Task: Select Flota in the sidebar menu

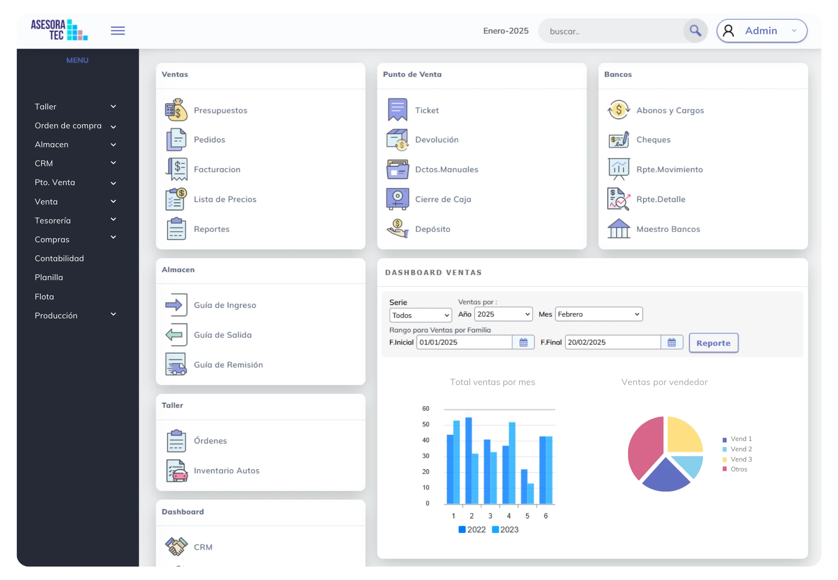Action: click(44, 297)
